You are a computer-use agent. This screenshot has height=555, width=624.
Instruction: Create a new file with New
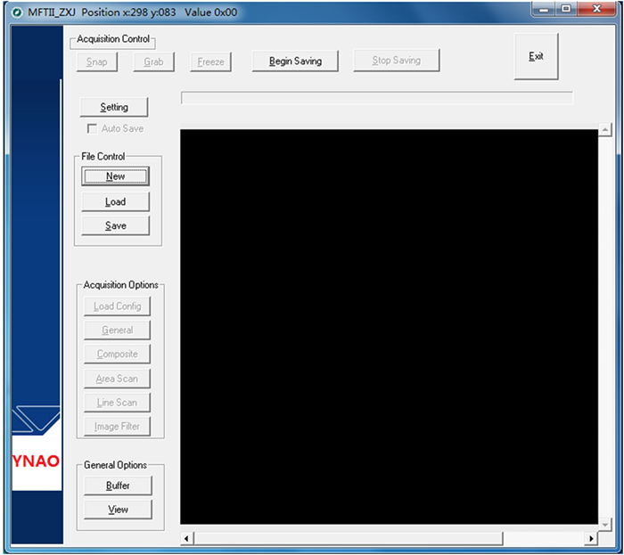[x=116, y=176]
